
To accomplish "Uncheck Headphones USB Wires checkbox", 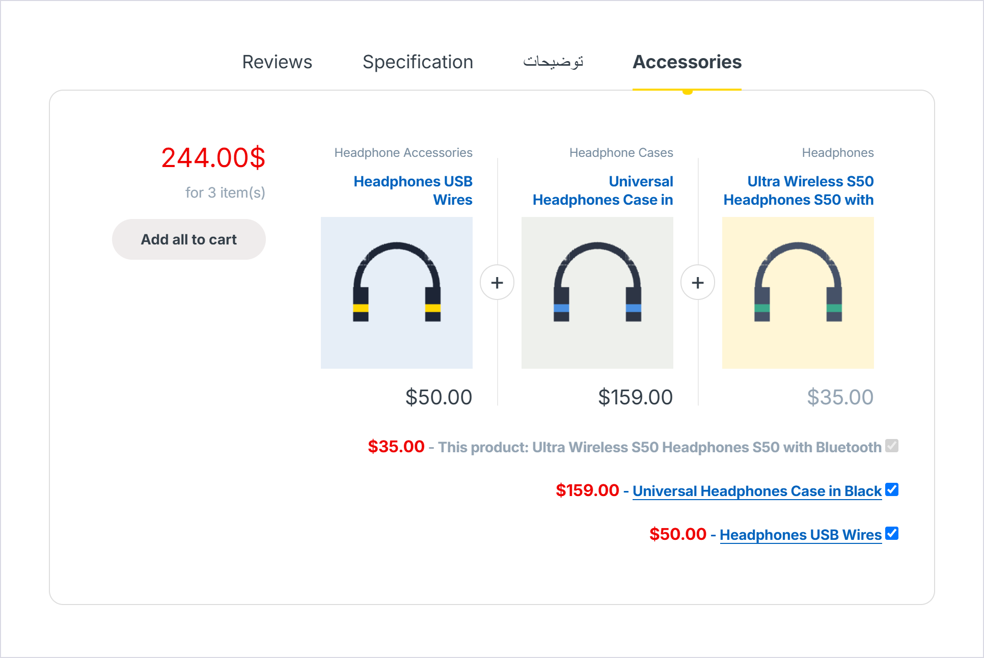I will [892, 533].
